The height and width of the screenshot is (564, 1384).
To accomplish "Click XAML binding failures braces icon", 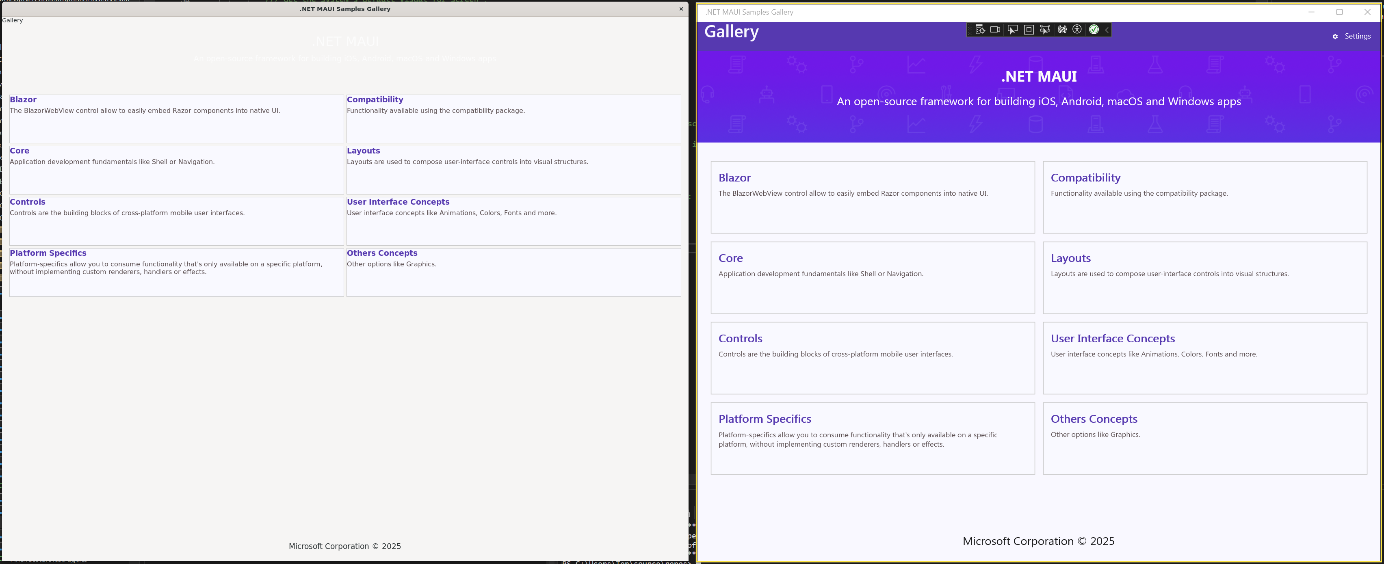I will (x=1062, y=30).
